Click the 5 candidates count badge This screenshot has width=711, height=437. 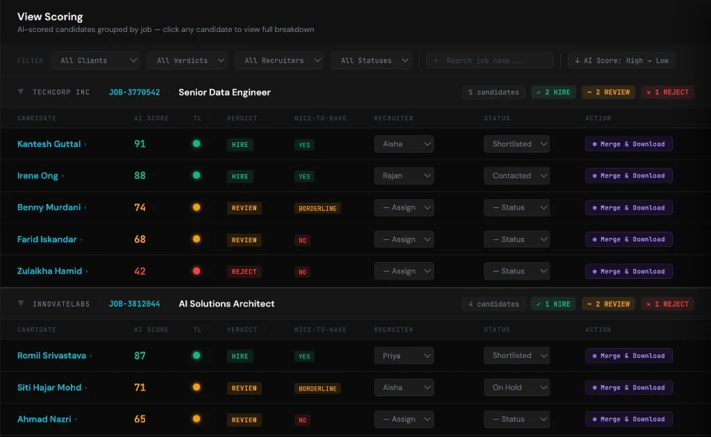[494, 92]
